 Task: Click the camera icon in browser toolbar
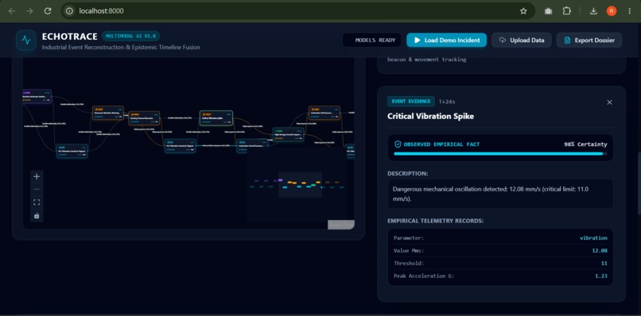tap(548, 11)
